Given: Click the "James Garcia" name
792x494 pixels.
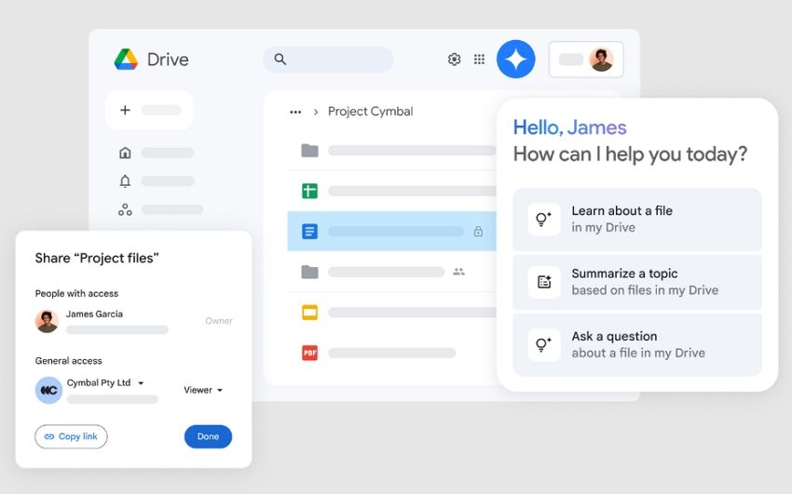Looking at the screenshot, I should click(x=94, y=314).
